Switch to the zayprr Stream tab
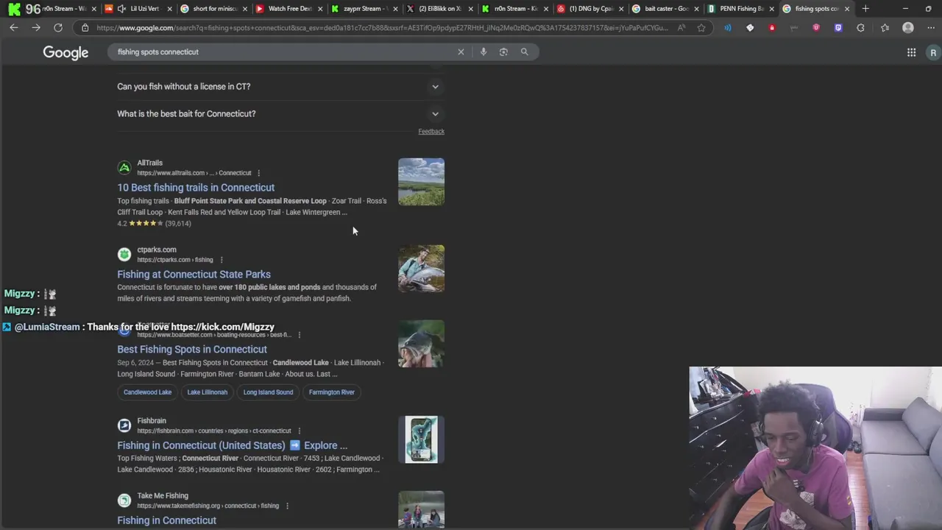Viewport: 942px width, 530px height. point(363,9)
